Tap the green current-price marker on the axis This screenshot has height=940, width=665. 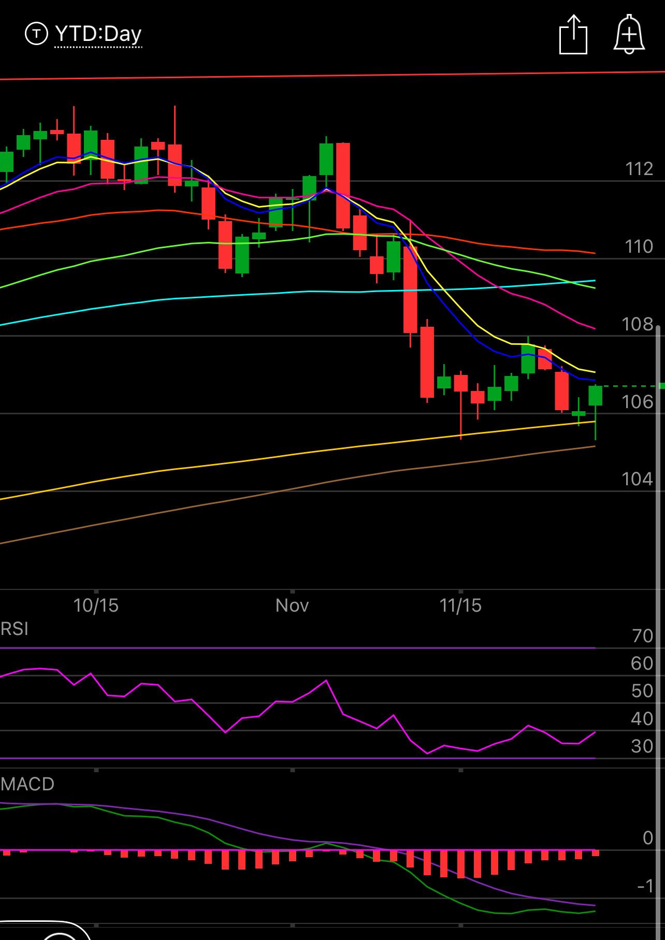662,386
